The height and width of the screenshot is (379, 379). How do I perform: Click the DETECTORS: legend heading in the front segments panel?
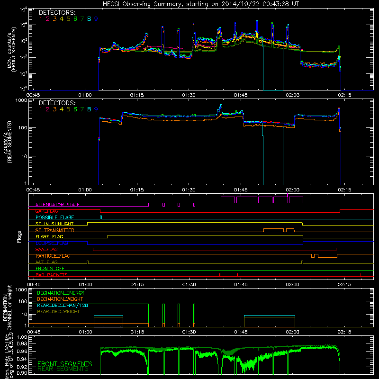coord(57,12)
